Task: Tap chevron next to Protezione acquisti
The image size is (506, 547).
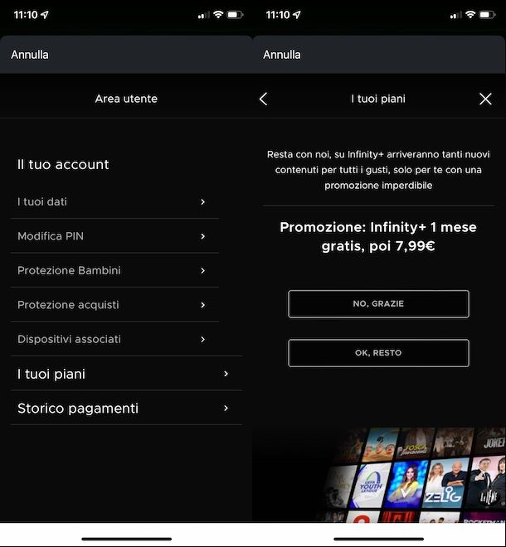Action: click(203, 305)
